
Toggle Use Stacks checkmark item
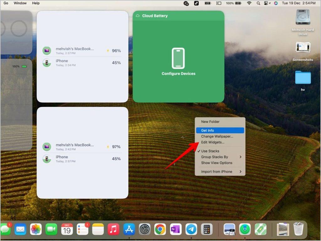220,151
